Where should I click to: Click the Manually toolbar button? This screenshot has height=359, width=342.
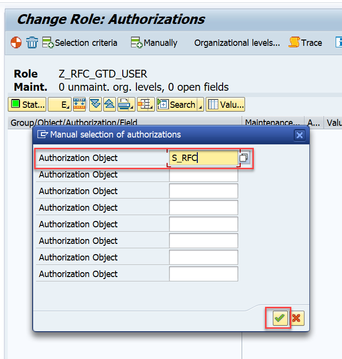click(154, 43)
